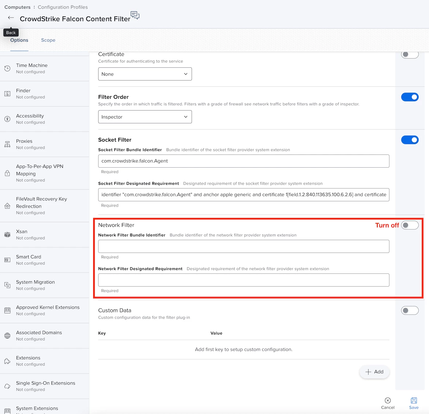
Task: Open Proxies payload in sidebar
Action: click(45, 144)
